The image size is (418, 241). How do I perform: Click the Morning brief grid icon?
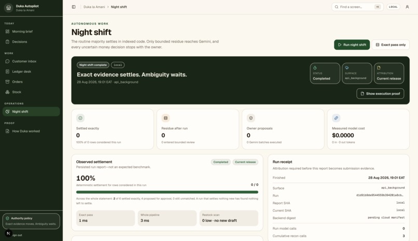coord(7,32)
